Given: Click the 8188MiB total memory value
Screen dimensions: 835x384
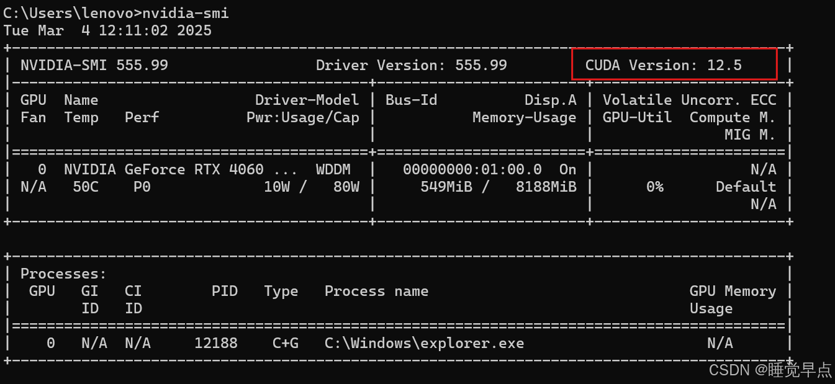Looking at the screenshot, I should click(x=546, y=187).
